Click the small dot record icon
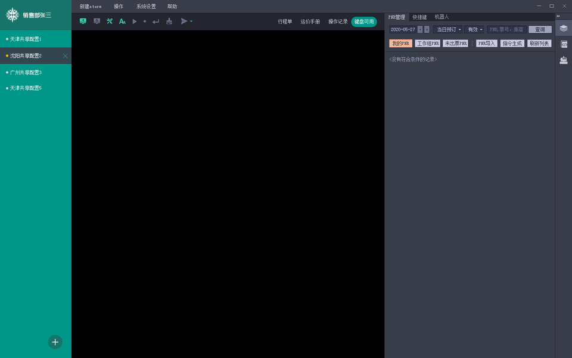572x358 pixels. pyautogui.click(x=145, y=21)
